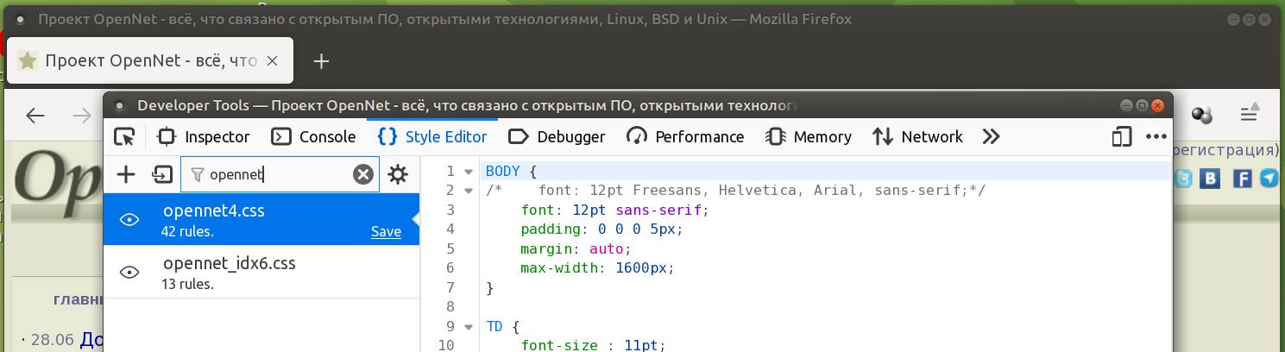The image size is (1285, 352).
Task: Click the TD selector in the editor
Action: (494, 327)
